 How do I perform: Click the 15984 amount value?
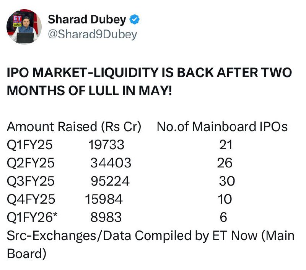[x=104, y=199]
